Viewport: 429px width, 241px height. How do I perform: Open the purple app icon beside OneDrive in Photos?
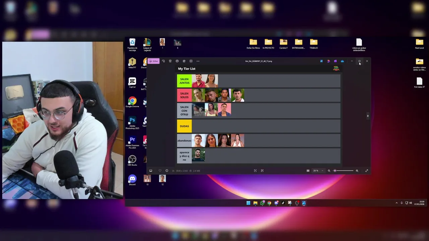click(x=335, y=61)
